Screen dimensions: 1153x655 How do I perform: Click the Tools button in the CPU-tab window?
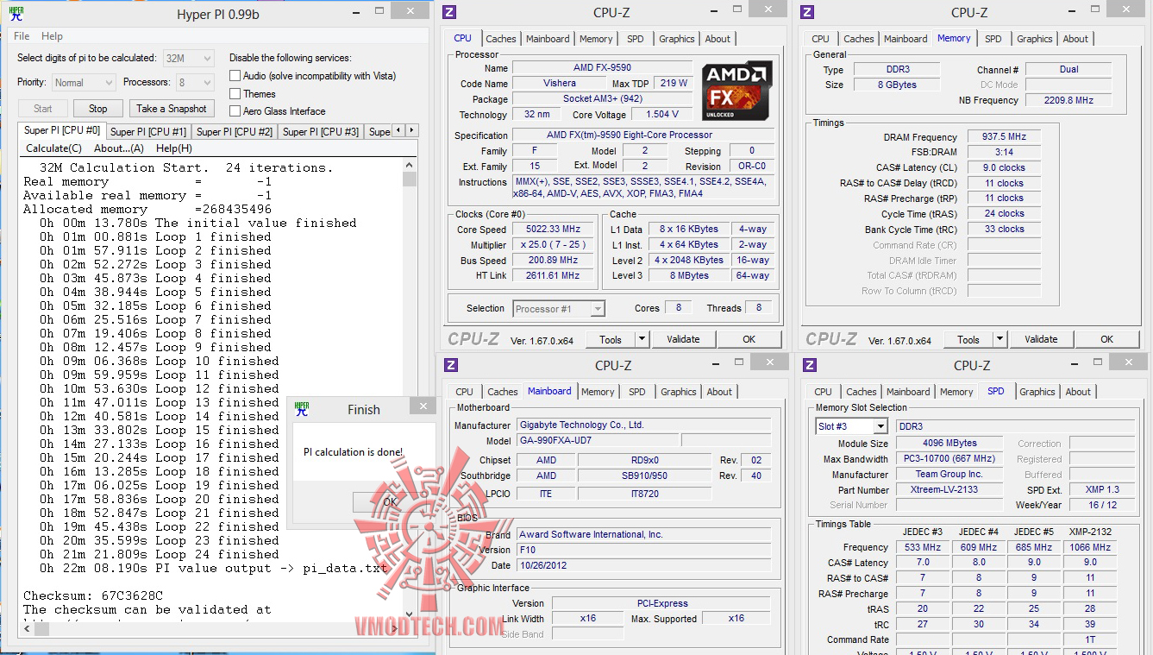pyautogui.click(x=611, y=339)
